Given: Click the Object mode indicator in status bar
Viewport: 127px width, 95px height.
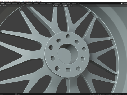Looking at the screenshot, I should 18,94.
